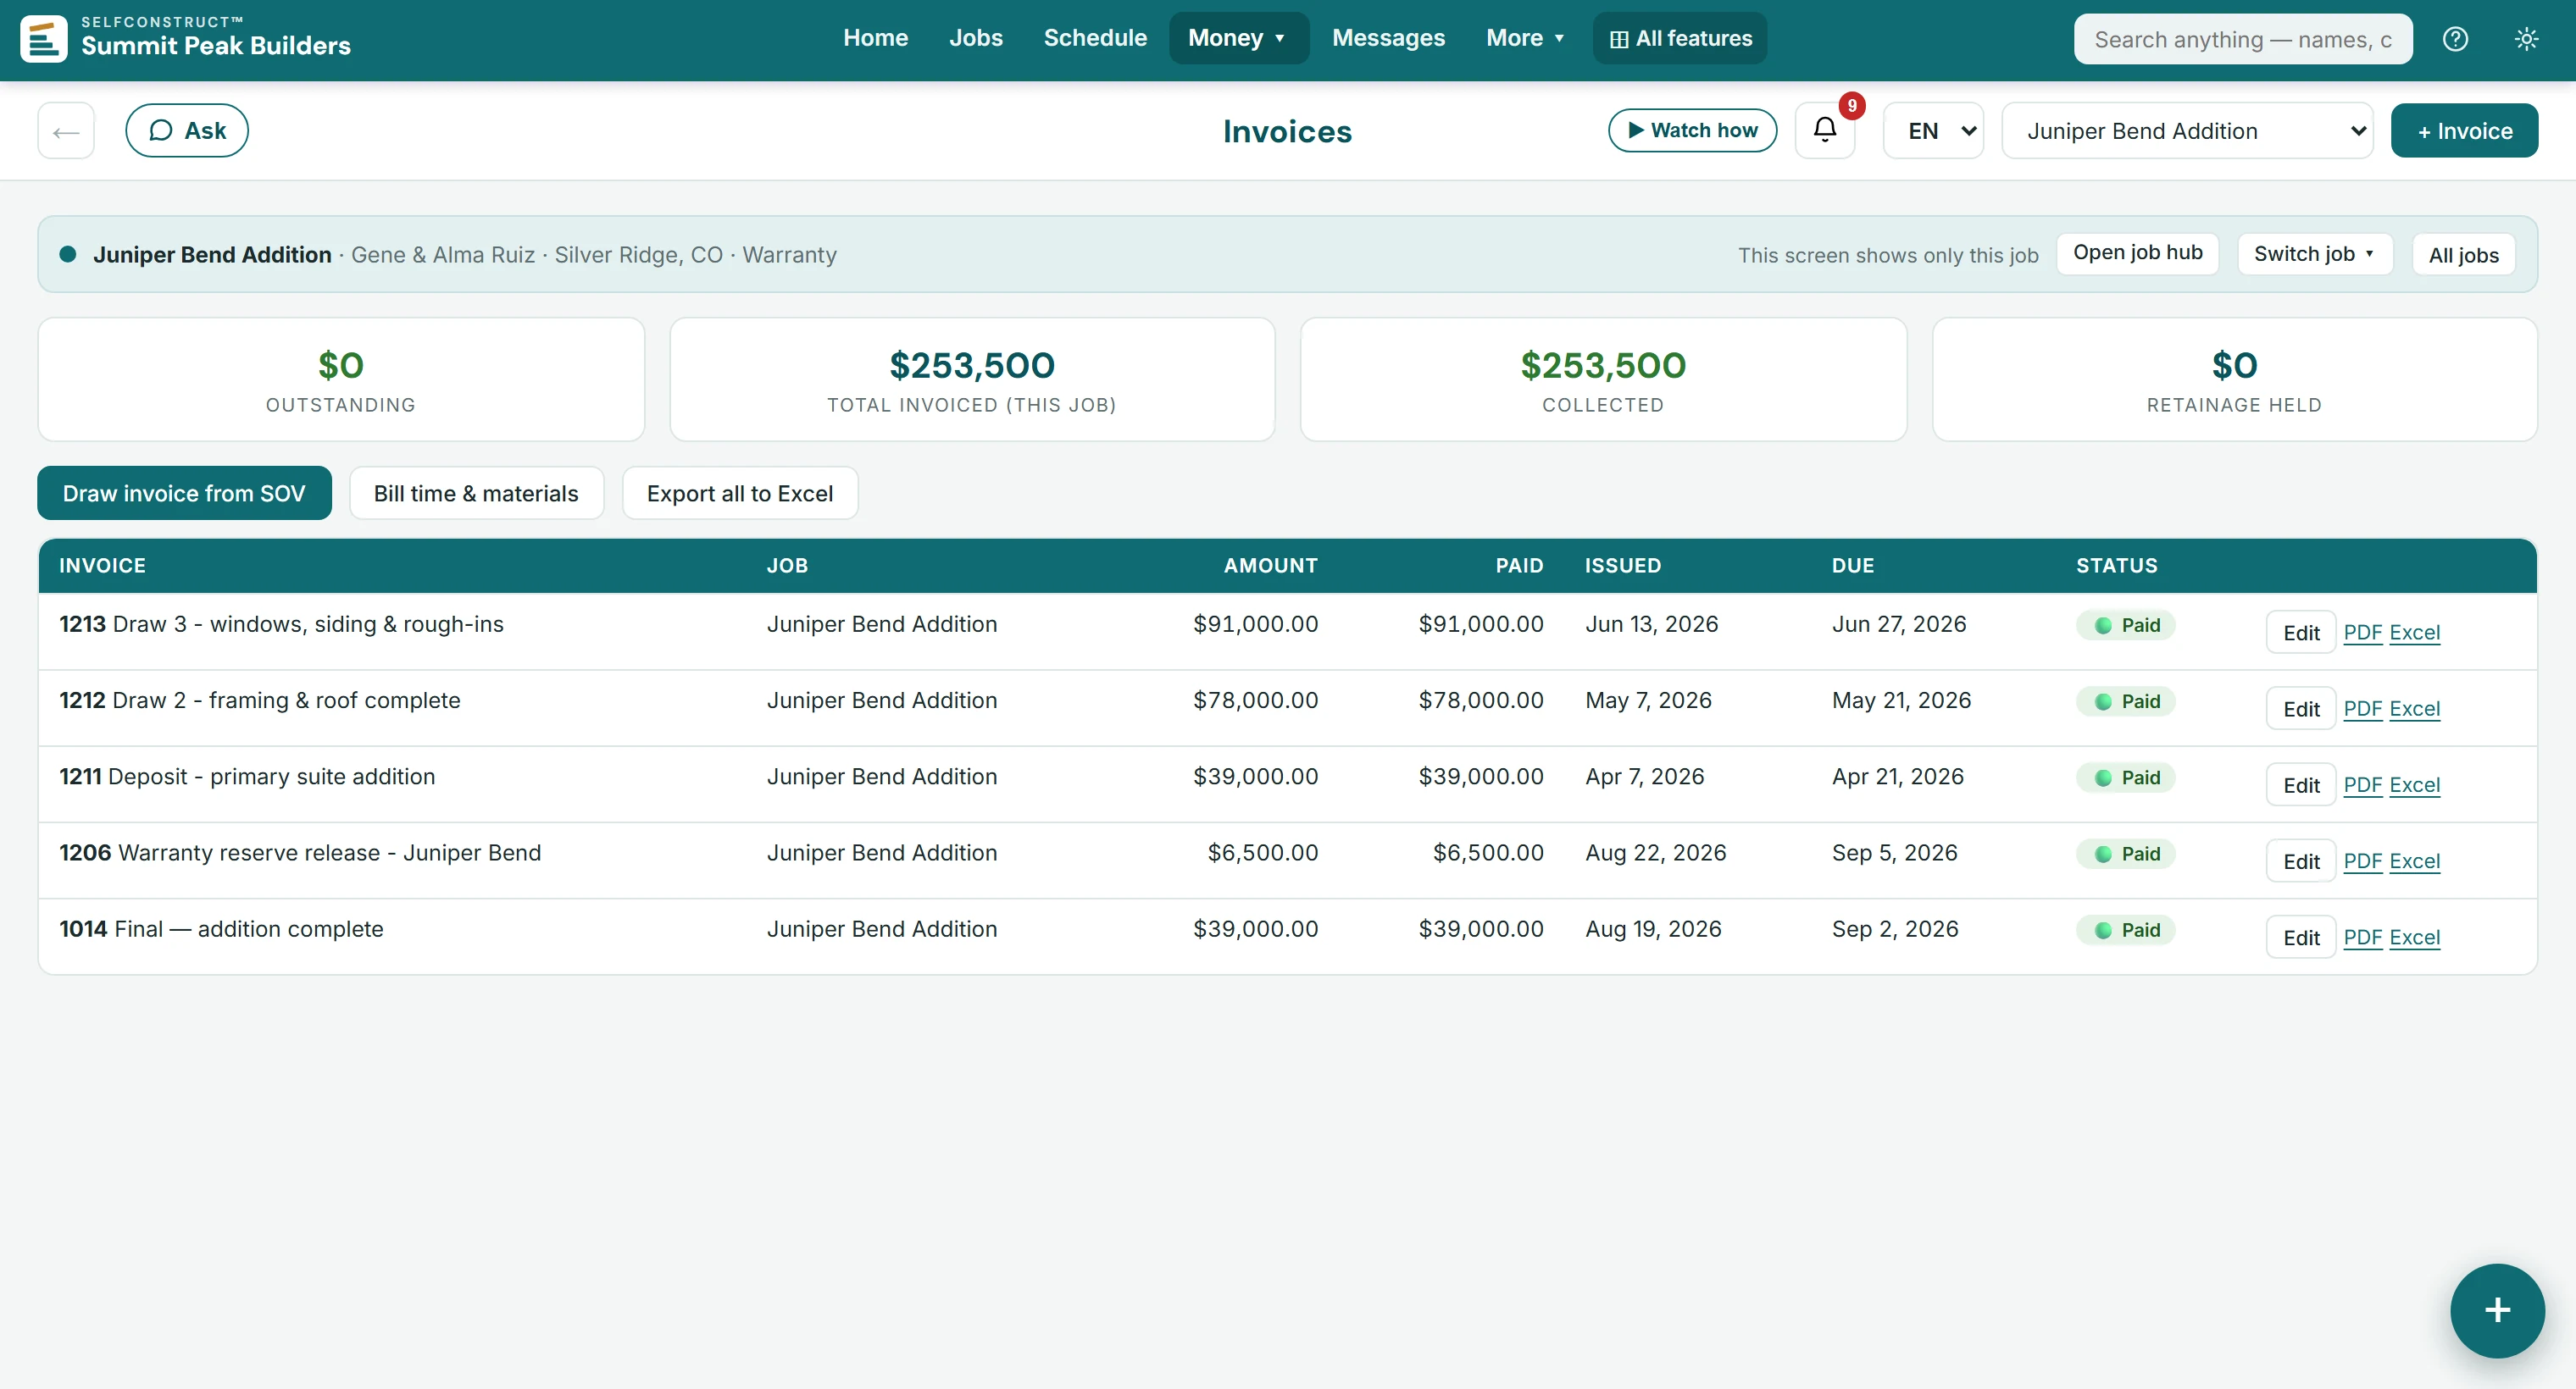The image size is (2576, 1389).
Task: Click the Paid status of invoice 1206
Action: click(x=2126, y=855)
